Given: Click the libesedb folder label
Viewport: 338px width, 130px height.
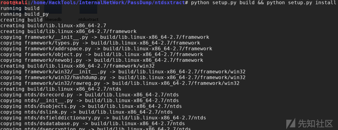Looking at the screenshot, I should tap(53, 20).
